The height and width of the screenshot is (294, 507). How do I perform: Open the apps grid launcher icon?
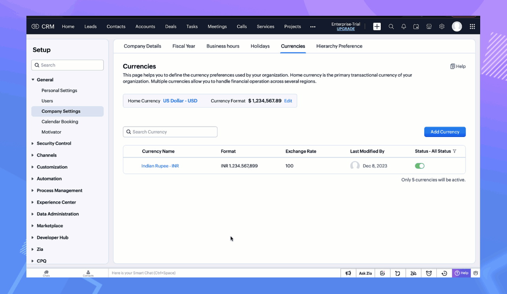pos(472,26)
